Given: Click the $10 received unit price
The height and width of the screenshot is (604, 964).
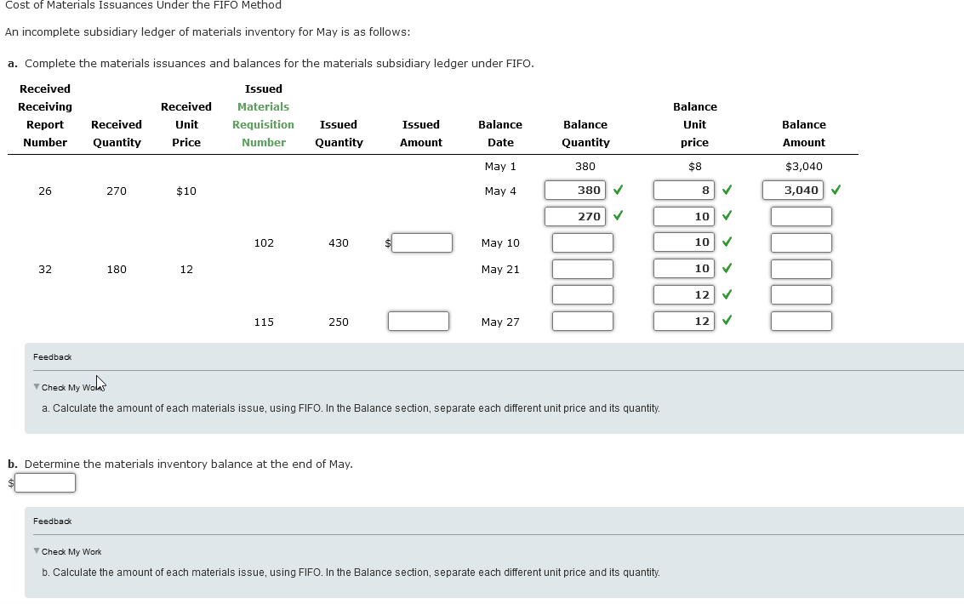Looking at the screenshot, I should tap(186, 191).
